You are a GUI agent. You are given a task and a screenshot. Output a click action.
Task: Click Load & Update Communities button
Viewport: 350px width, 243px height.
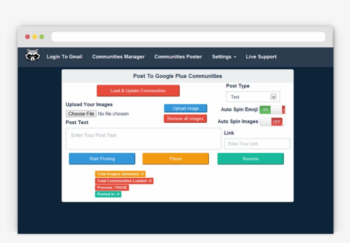tap(138, 91)
